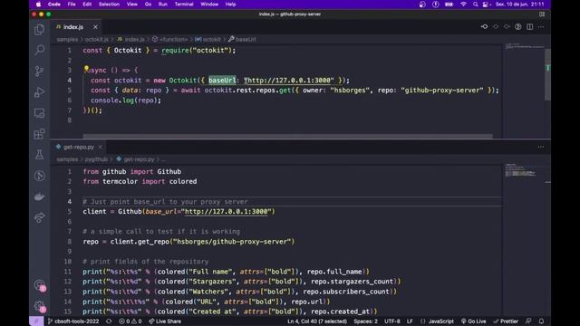Show errors and warnings in the status bar
580x326 pixels.
tap(130, 321)
